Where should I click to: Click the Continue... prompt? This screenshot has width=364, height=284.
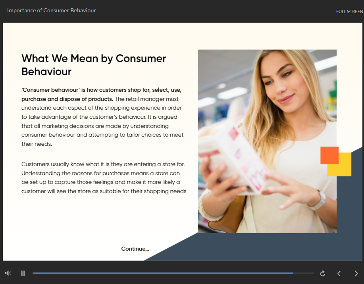coord(135,249)
